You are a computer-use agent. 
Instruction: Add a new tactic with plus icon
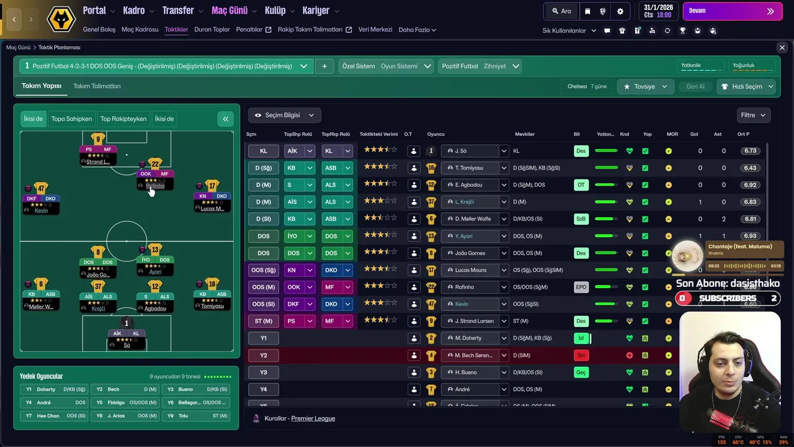[x=324, y=66]
